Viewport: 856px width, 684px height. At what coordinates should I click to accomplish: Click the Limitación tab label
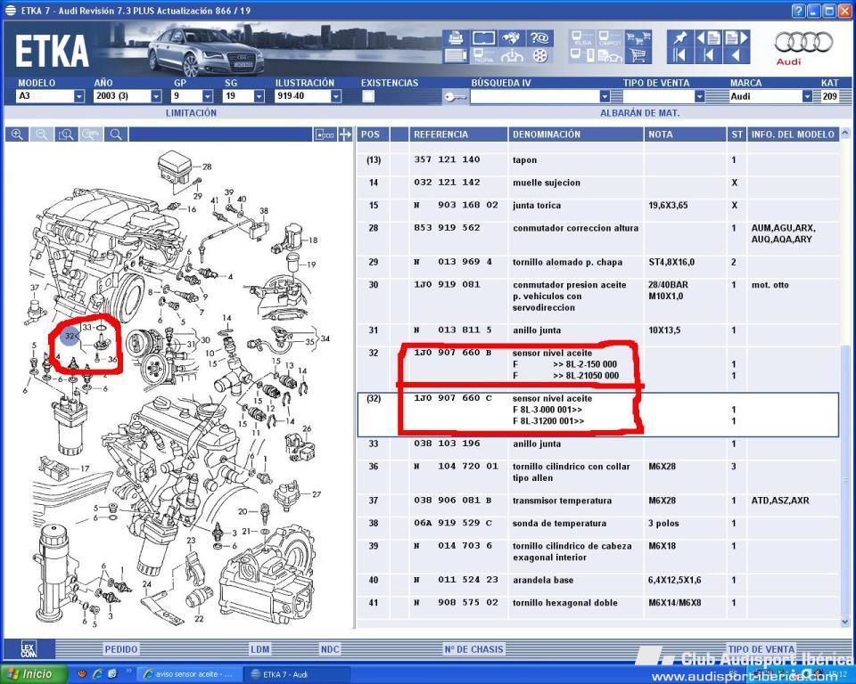[x=191, y=113]
